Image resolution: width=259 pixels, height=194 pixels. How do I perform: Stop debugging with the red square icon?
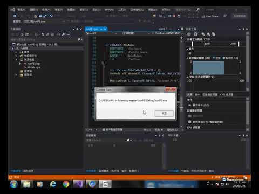[174, 16]
